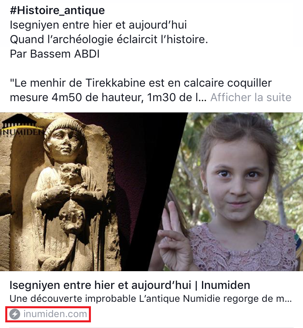This screenshot has height=328, width=303.
Task: Tap the author line Par Bassem ABDI
Action: pyautogui.click(x=55, y=54)
